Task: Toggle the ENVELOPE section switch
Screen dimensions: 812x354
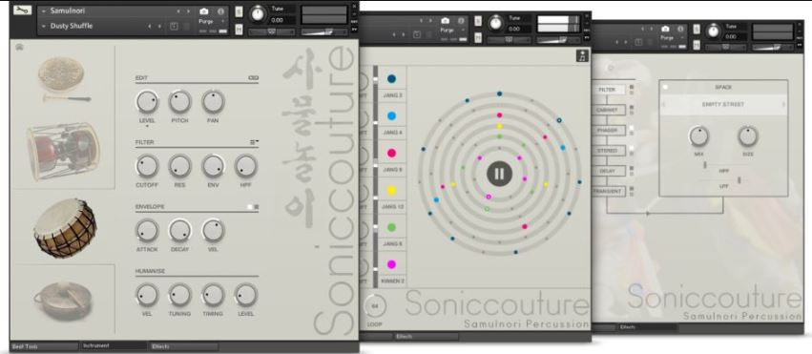Action: click(x=253, y=206)
